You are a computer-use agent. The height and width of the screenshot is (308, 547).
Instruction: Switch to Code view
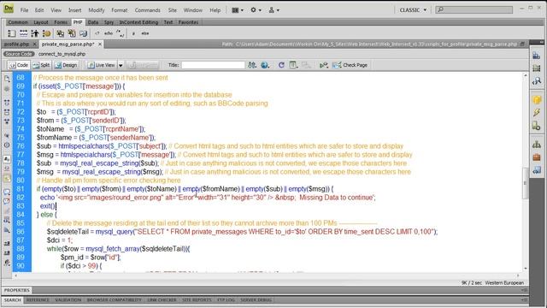pyautogui.click(x=19, y=65)
